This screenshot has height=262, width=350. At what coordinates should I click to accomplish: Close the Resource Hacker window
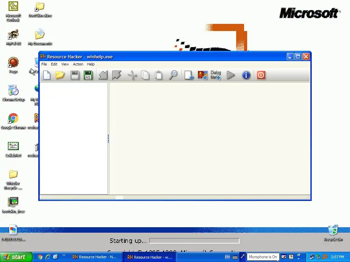click(306, 57)
